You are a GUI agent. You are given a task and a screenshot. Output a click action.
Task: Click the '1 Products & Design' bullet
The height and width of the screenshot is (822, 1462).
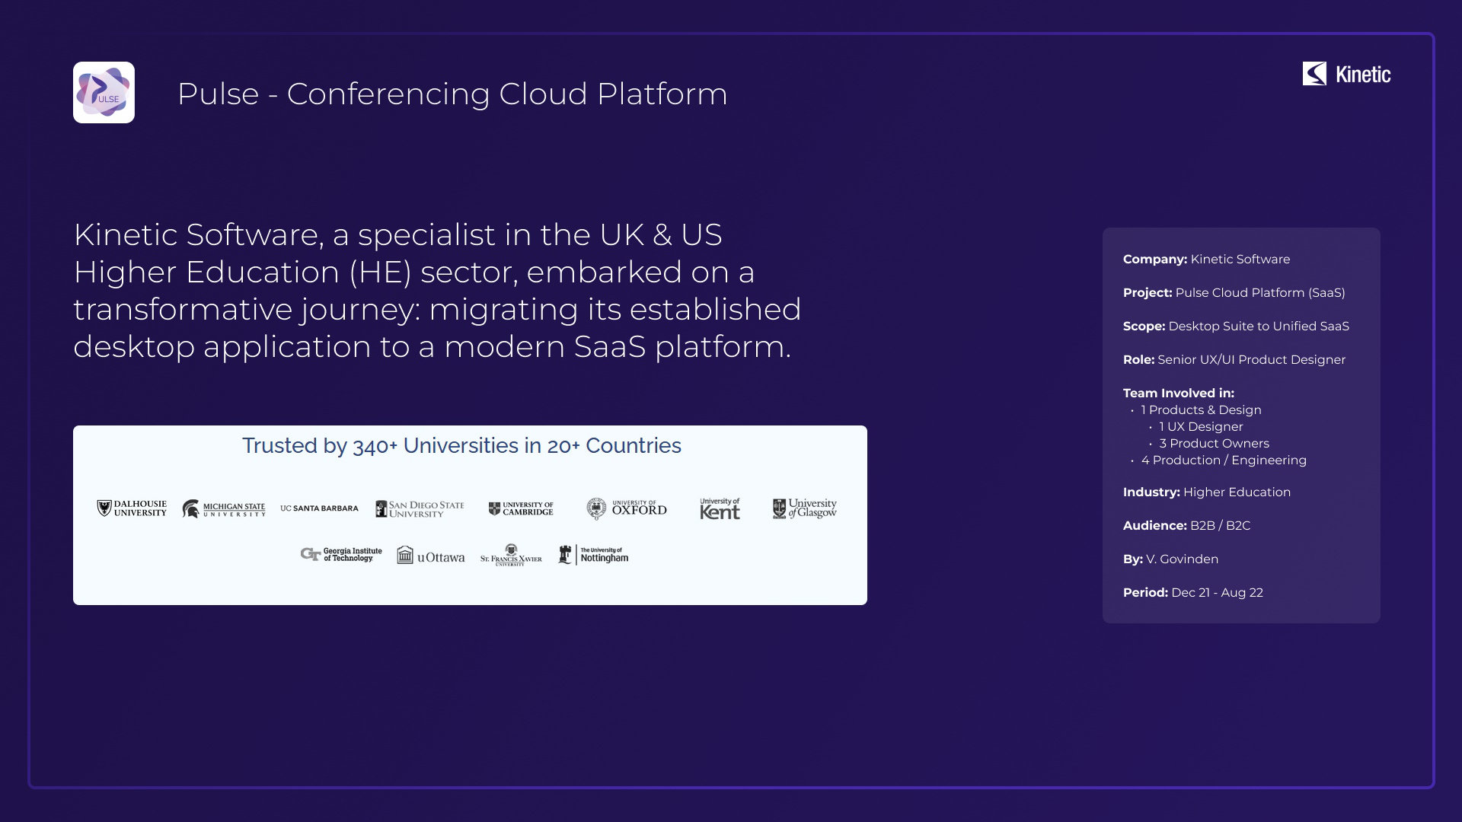tap(1201, 409)
